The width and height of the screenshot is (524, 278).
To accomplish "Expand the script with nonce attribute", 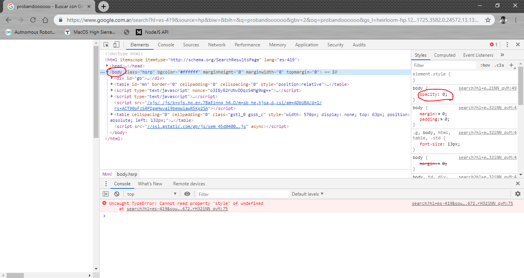I will (112, 90).
